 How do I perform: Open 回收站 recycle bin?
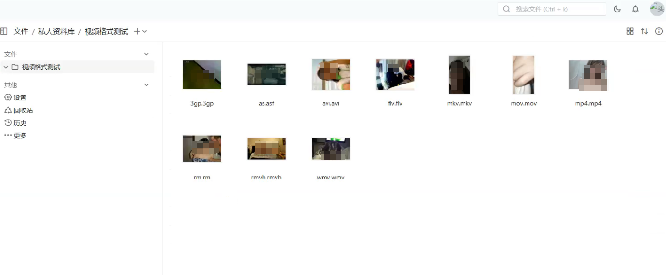pyautogui.click(x=23, y=110)
